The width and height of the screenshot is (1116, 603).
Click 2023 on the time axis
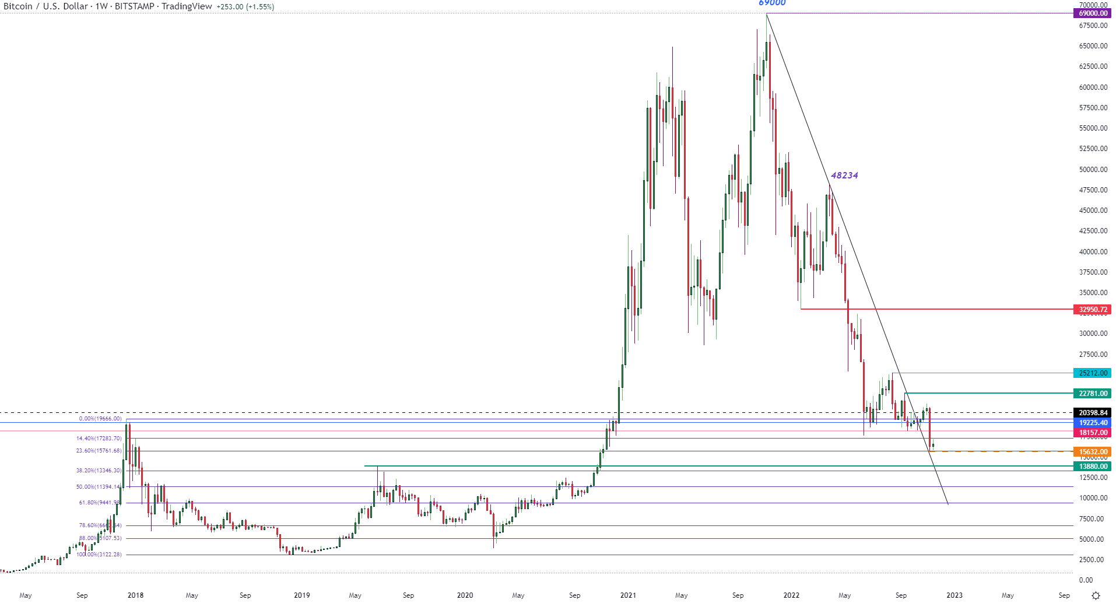tap(954, 595)
